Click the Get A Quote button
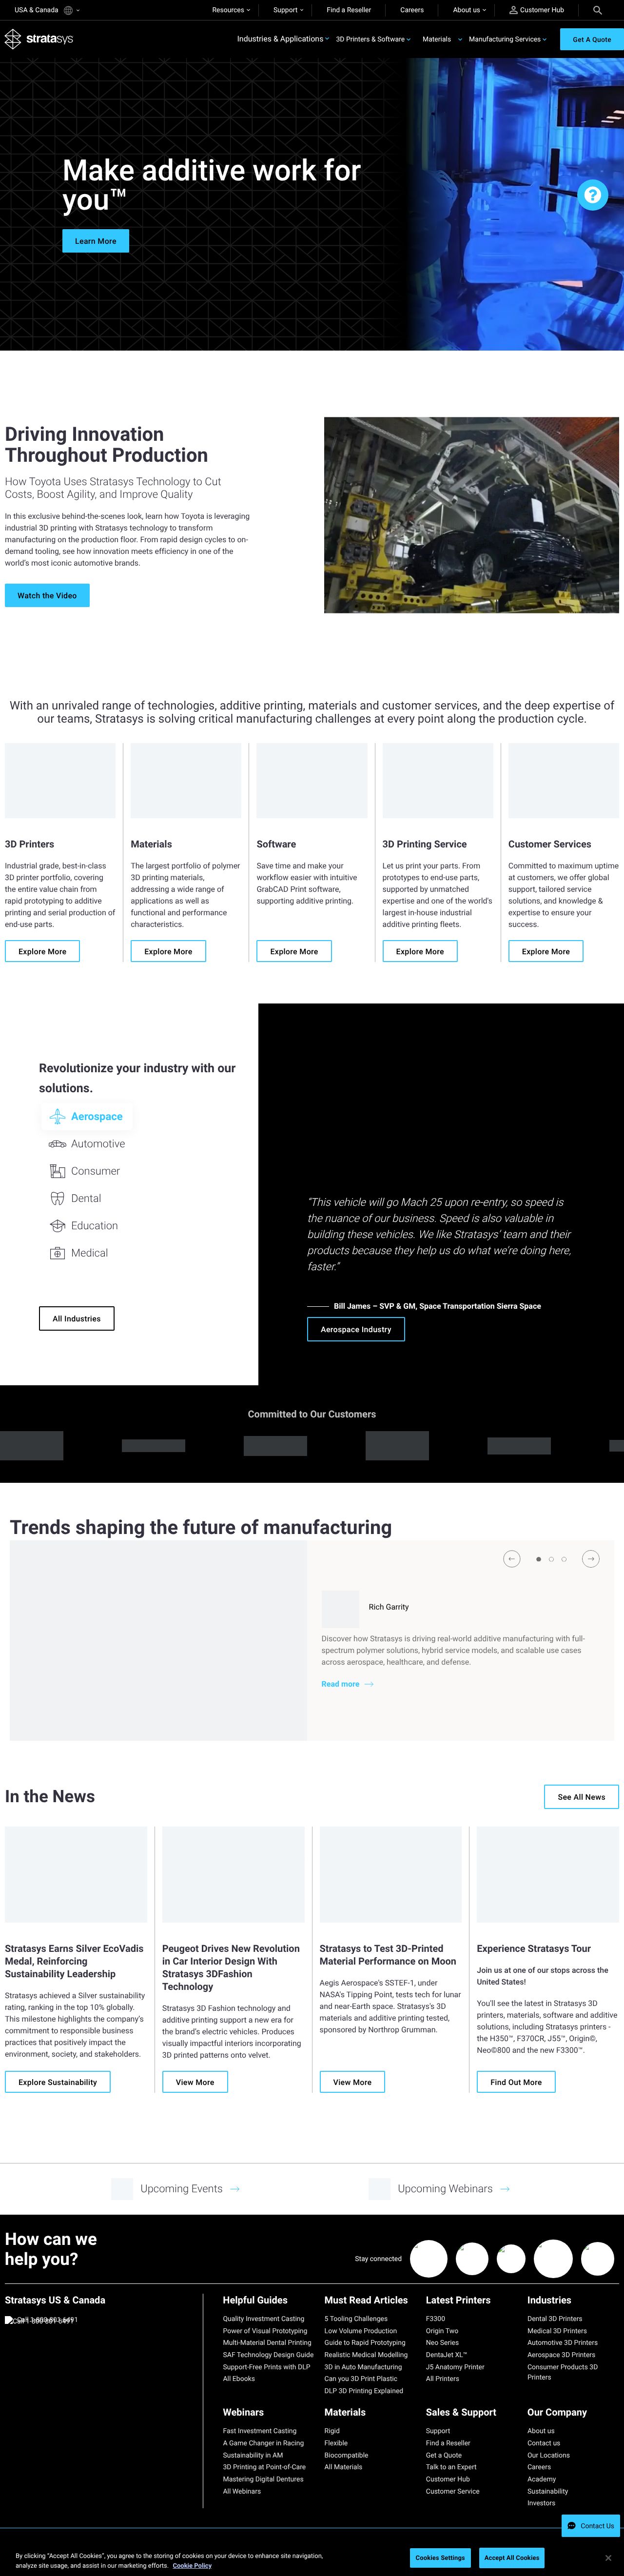This screenshot has height=2576, width=624. [591, 39]
